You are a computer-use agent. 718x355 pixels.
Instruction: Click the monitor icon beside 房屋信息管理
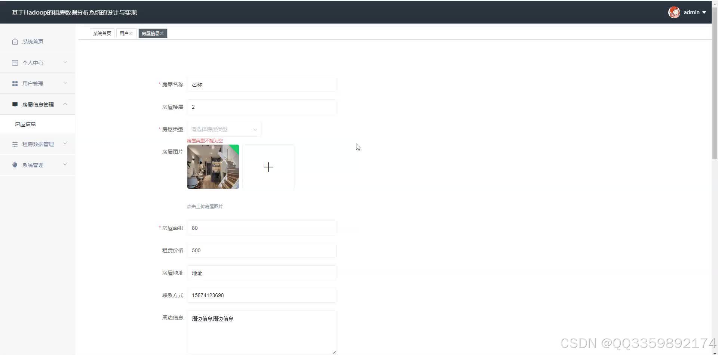(x=15, y=105)
